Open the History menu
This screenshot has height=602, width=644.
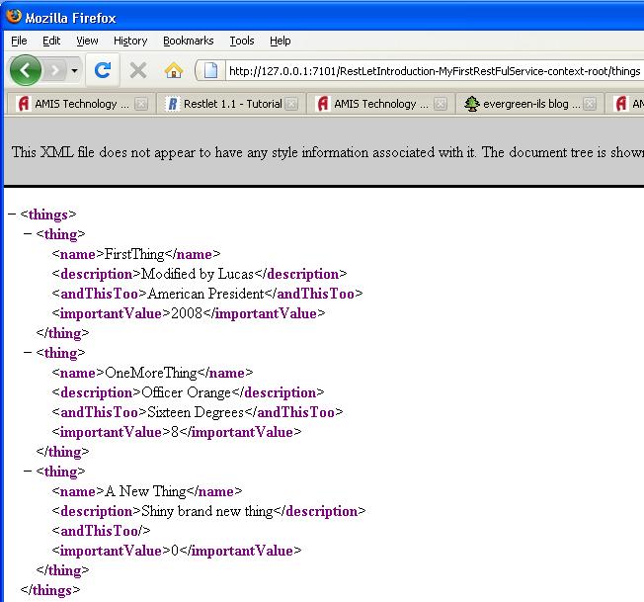pos(129,41)
